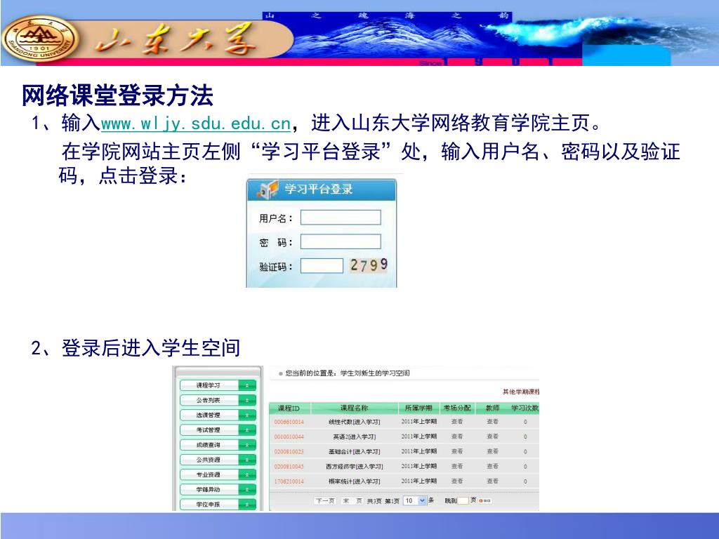Click the 所属学期 column header
The height and width of the screenshot is (539, 719).
coord(418,408)
